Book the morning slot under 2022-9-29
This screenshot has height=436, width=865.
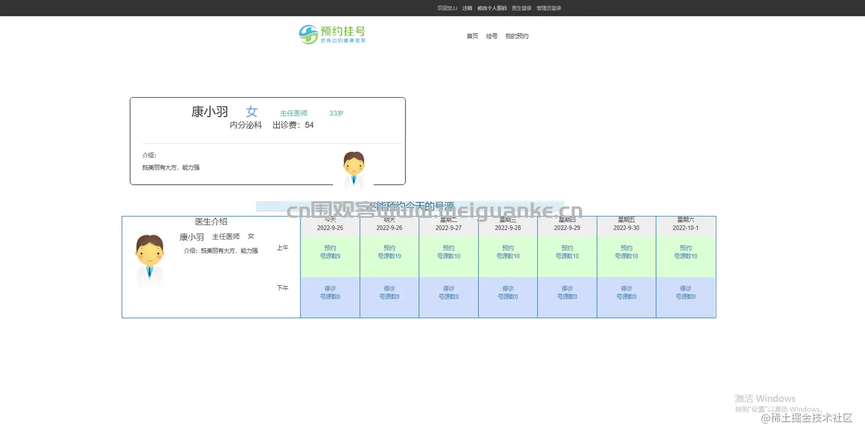point(567,257)
